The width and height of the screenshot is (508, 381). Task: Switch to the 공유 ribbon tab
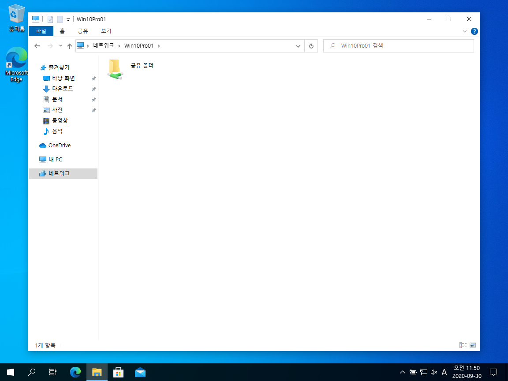tap(83, 31)
